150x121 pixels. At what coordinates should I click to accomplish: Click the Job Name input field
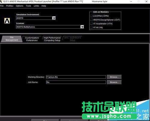pyautogui.click(x=76, y=82)
